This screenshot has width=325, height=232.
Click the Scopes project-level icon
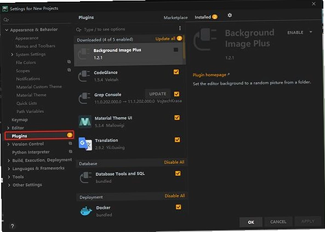pos(69,70)
